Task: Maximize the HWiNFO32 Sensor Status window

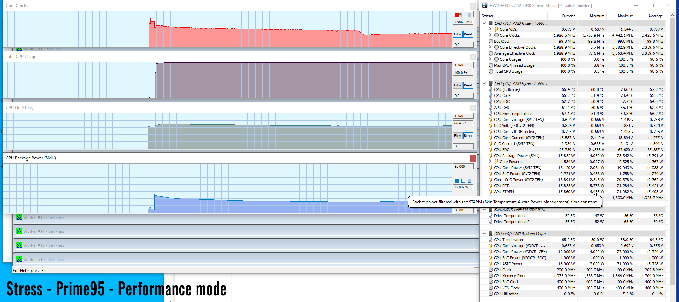Action: 652,5
